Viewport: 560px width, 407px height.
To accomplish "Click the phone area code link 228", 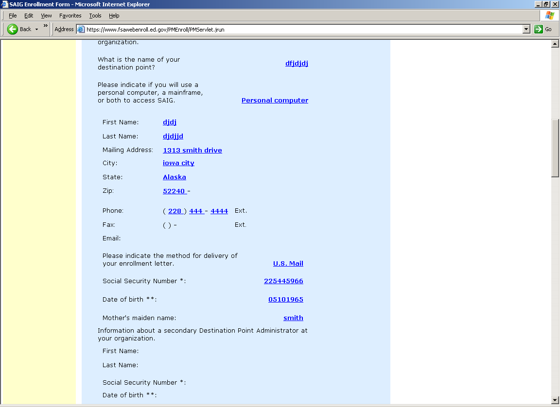I will (x=175, y=211).
